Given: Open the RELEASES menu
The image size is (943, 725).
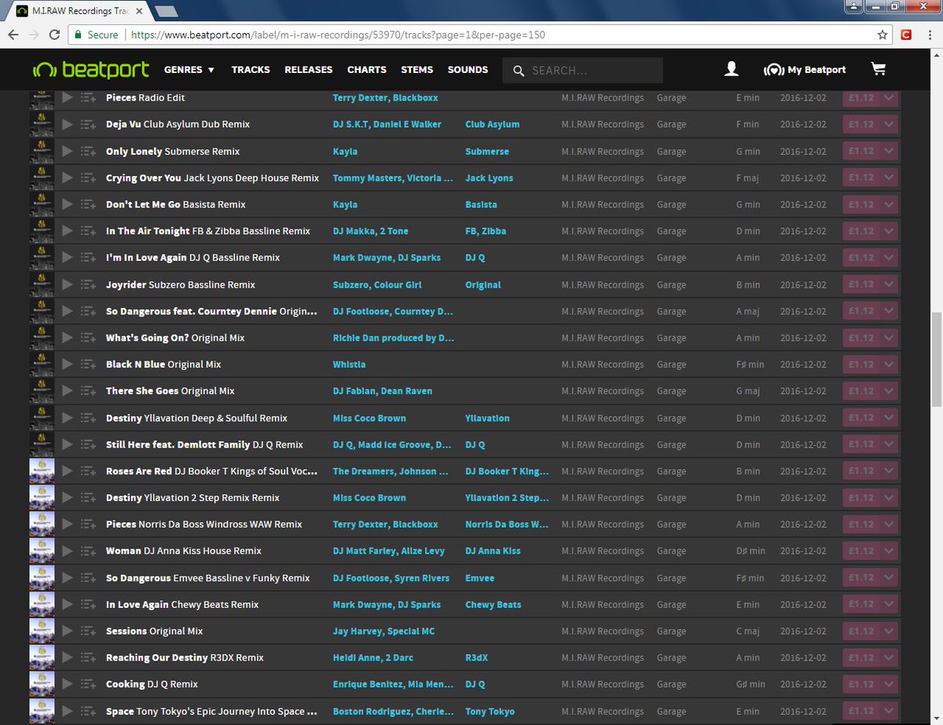Looking at the screenshot, I should (308, 69).
